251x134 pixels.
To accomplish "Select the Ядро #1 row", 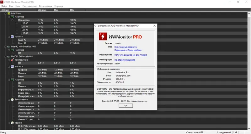I will pyautogui.click(x=124, y=43).
